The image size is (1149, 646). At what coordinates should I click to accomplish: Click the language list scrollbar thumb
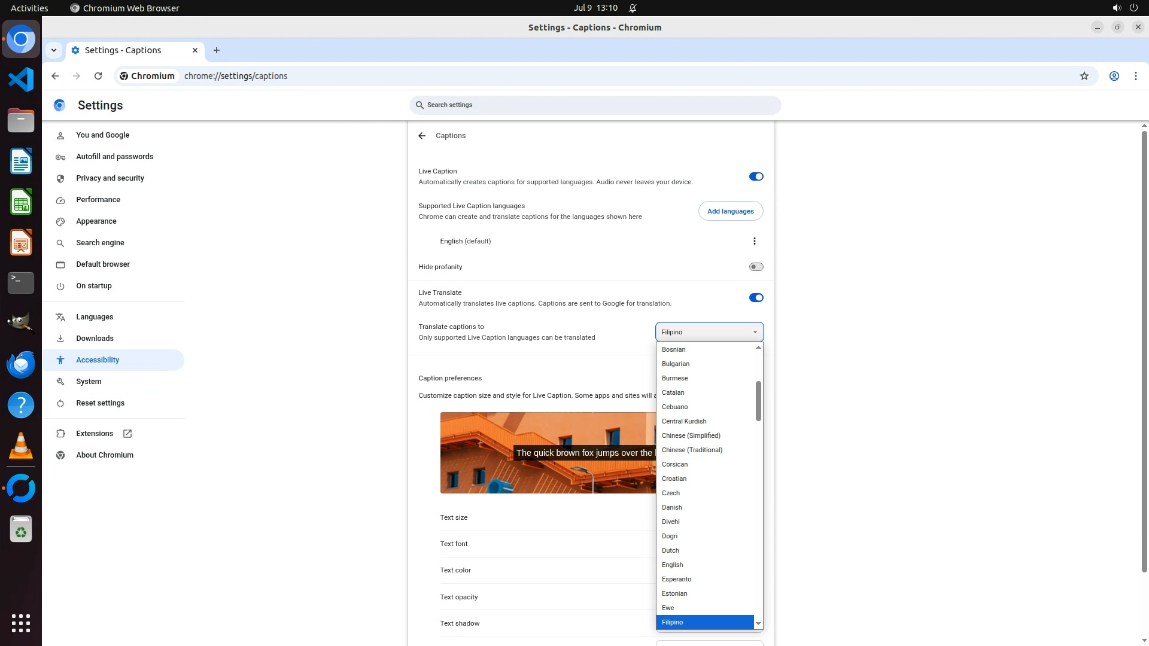758,401
